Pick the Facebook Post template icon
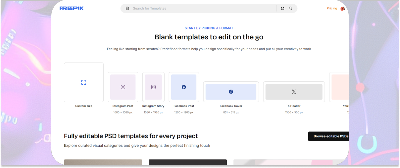The height and width of the screenshot is (168, 400). pyautogui.click(x=184, y=87)
